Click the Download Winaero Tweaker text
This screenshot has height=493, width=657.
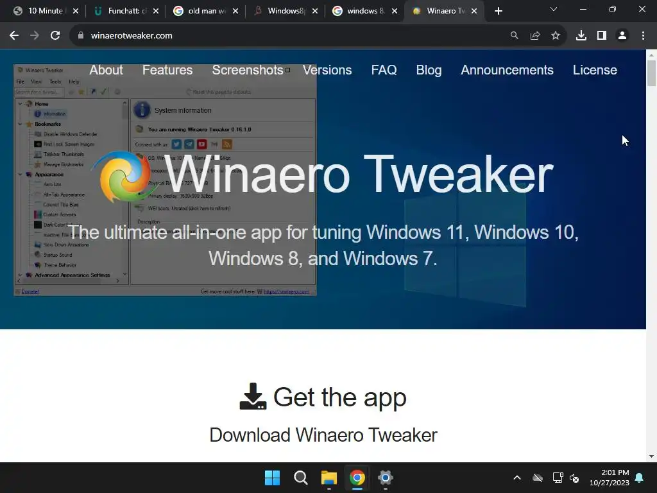tap(323, 435)
